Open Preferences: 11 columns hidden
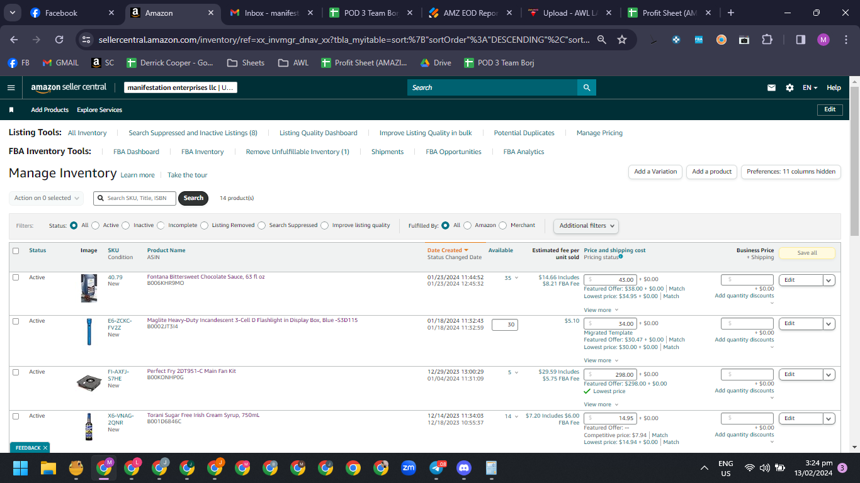860x483 pixels. (791, 172)
